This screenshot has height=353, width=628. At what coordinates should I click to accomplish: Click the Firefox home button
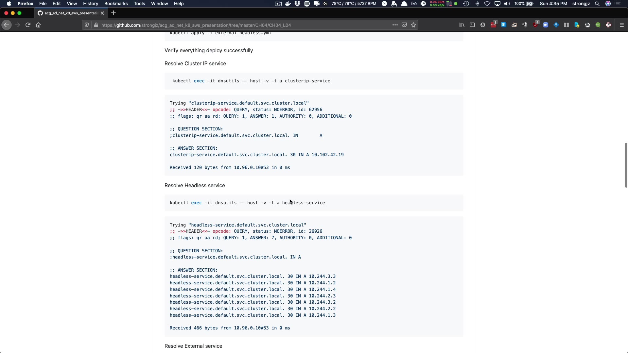[x=38, y=25]
